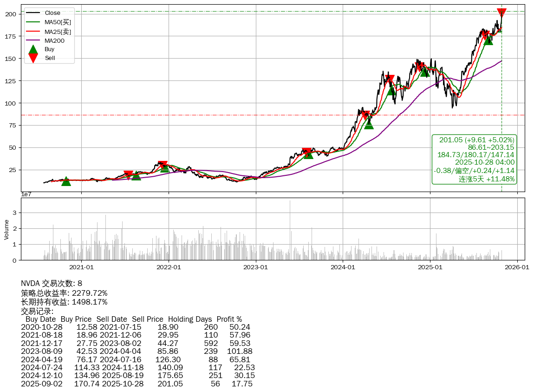The width and height of the screenshot is (534, 392).
Task: Toggle the MA50[买] legend entry
Action: point(58,22)
